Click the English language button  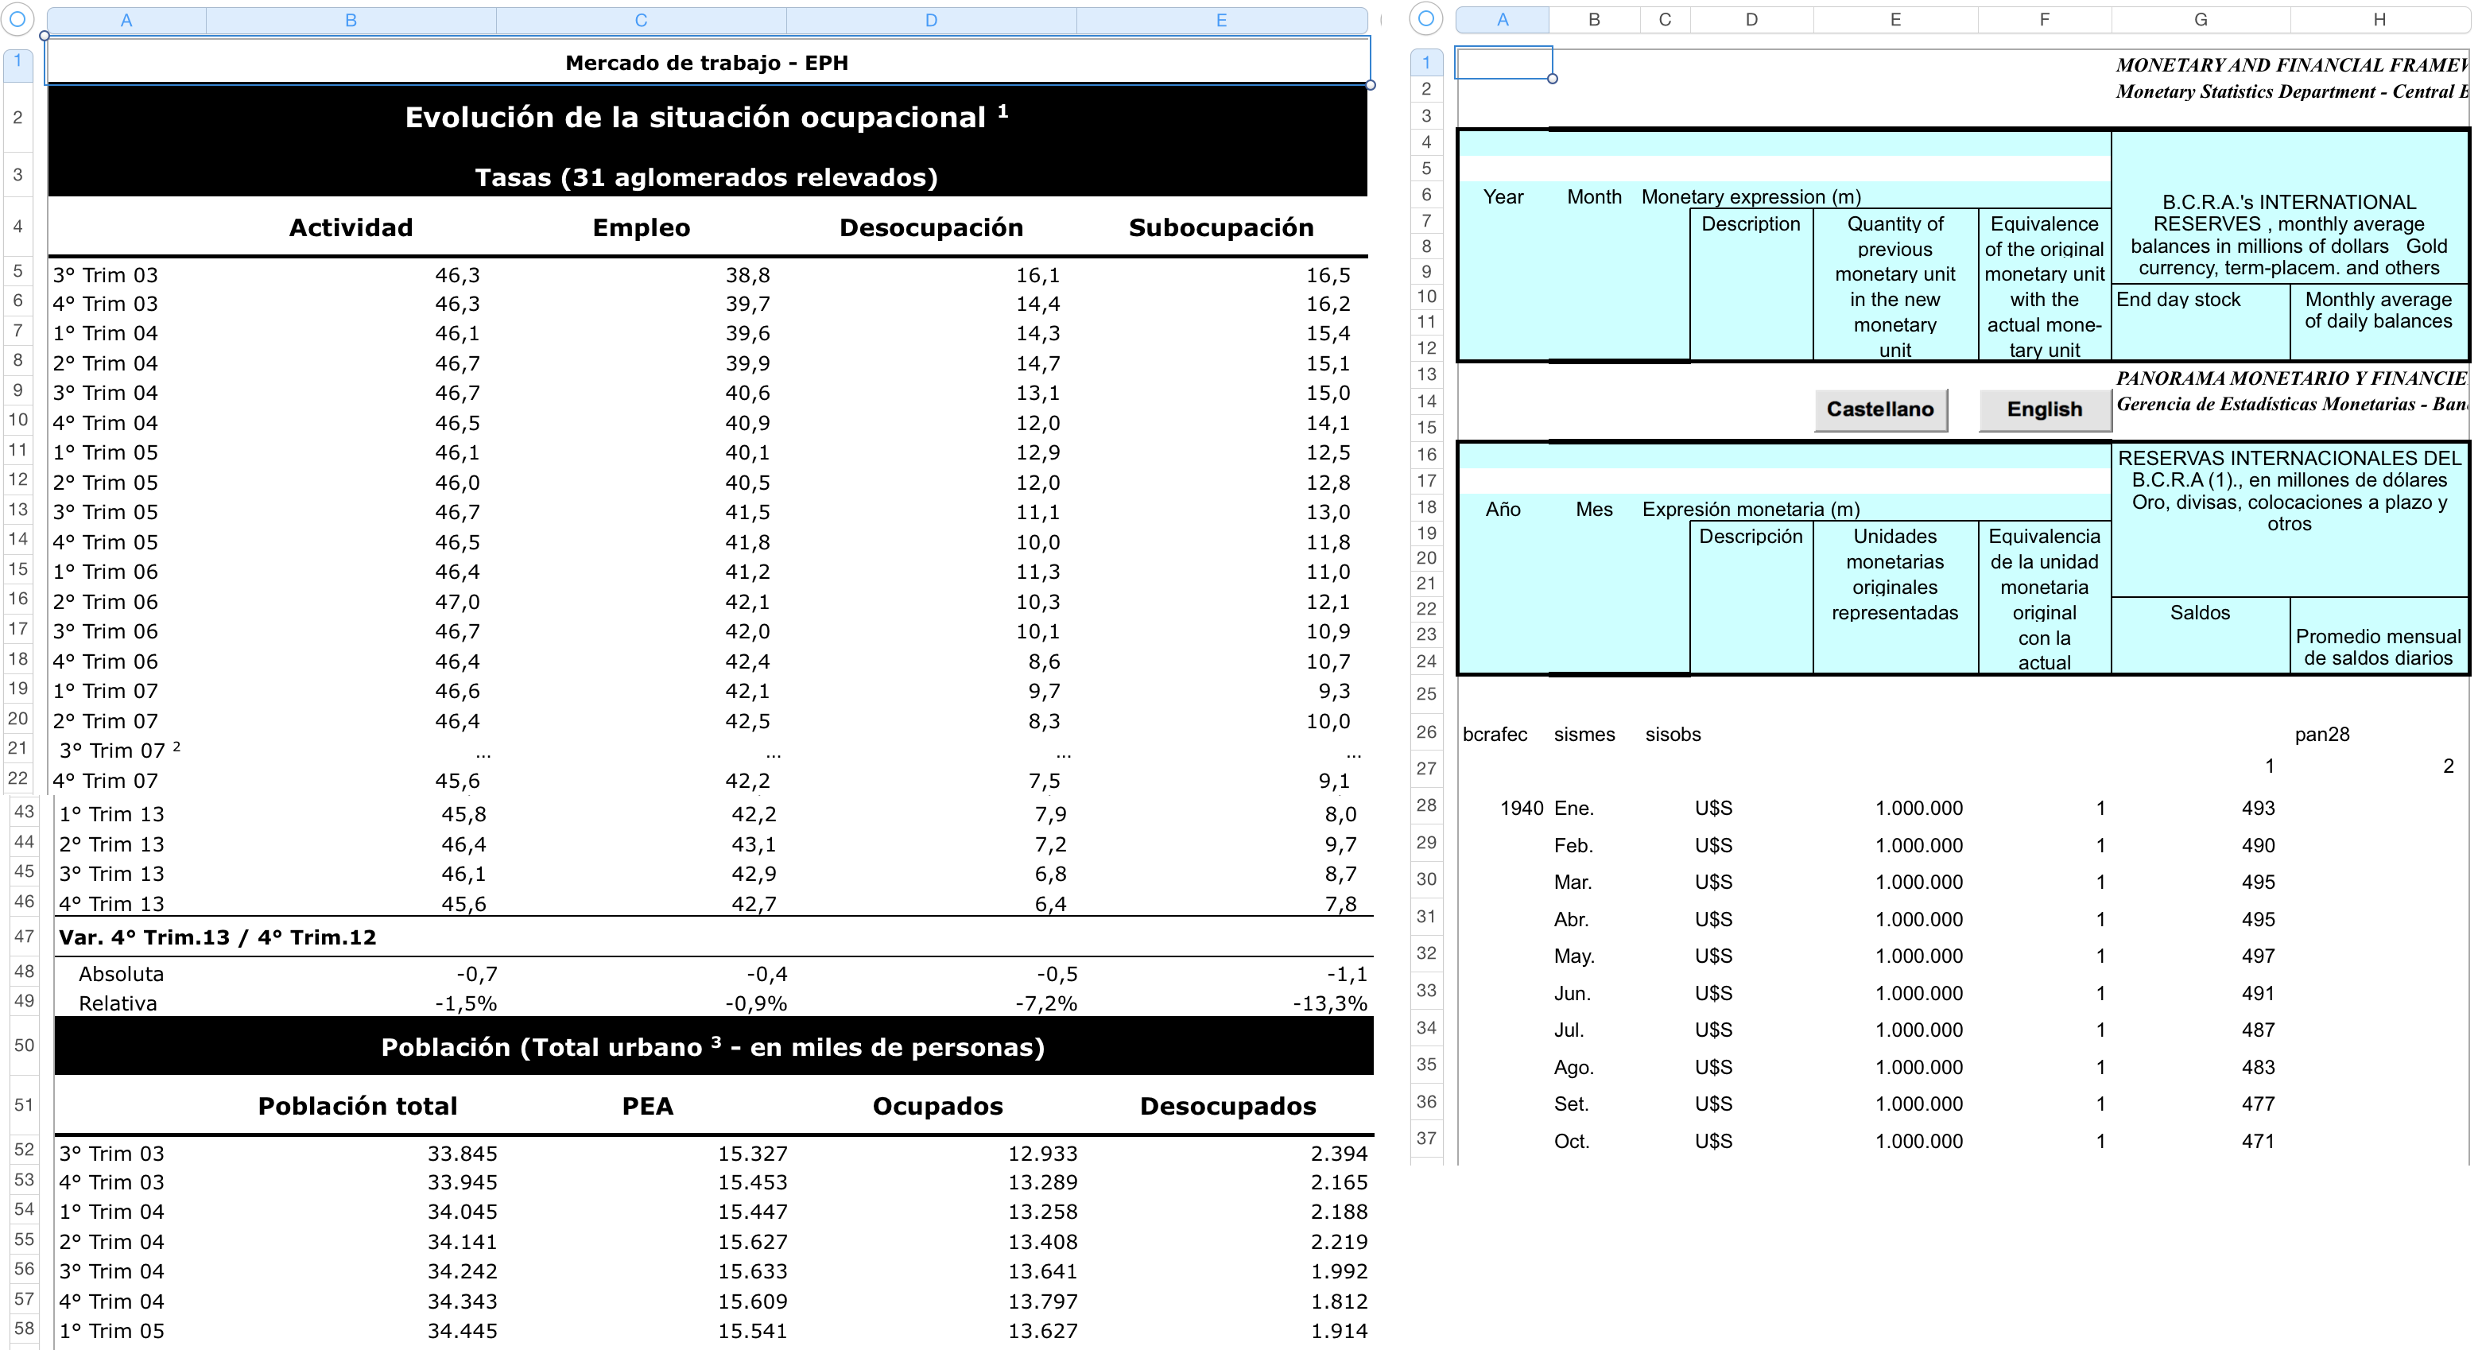point(2044,409)
